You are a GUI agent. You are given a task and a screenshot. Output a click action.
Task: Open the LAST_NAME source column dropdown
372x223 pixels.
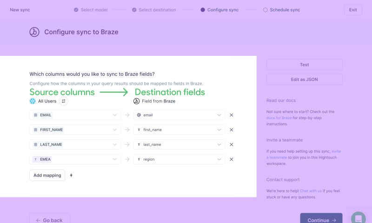(x=75, y=144)
